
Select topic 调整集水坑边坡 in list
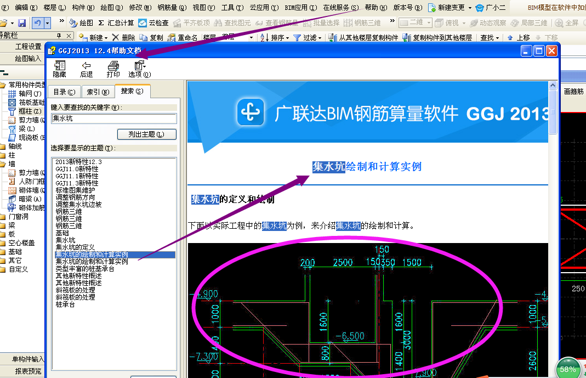tap(78, 205)
